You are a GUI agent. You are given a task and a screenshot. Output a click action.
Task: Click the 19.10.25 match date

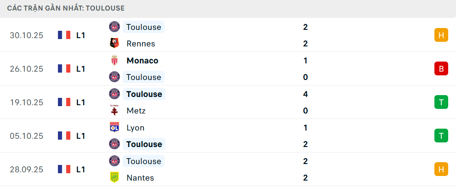pyautogui.click(x=27, y=102)
